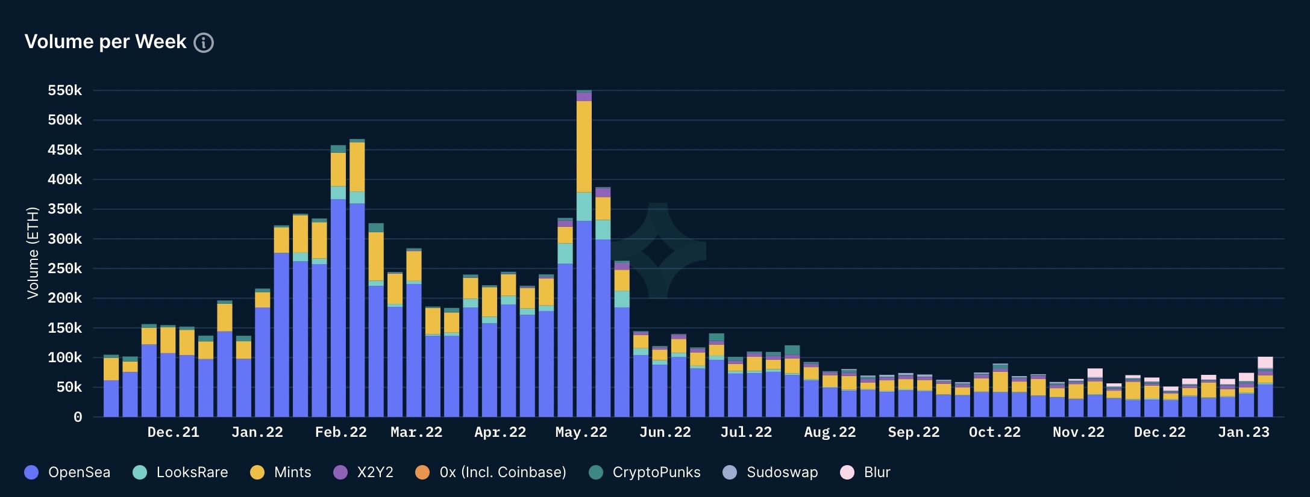Select the Sudoswap legend label
The width and height of the screenshot is (1310, 497).
coord(782,472)
